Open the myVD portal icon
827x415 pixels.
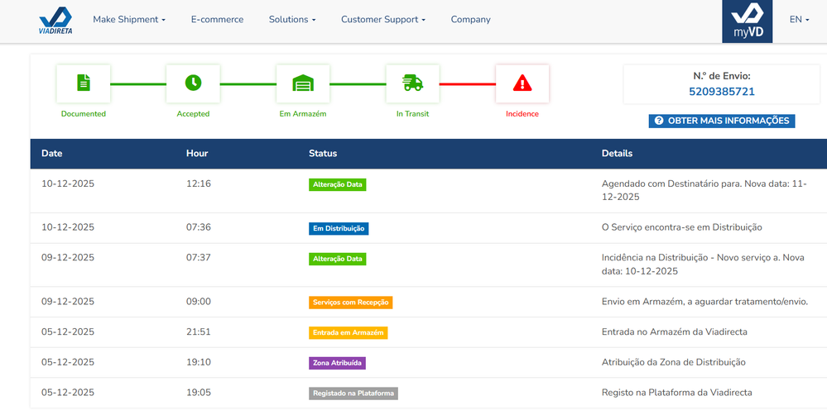747,21
